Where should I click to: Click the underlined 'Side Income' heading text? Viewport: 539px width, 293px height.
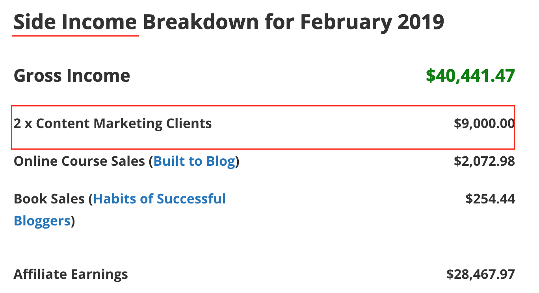click(x=75, y=22)
